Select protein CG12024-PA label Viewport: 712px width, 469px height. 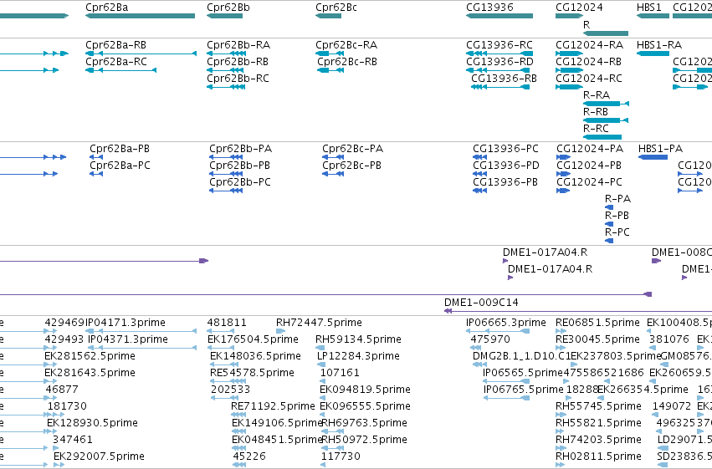pos(590,149)
